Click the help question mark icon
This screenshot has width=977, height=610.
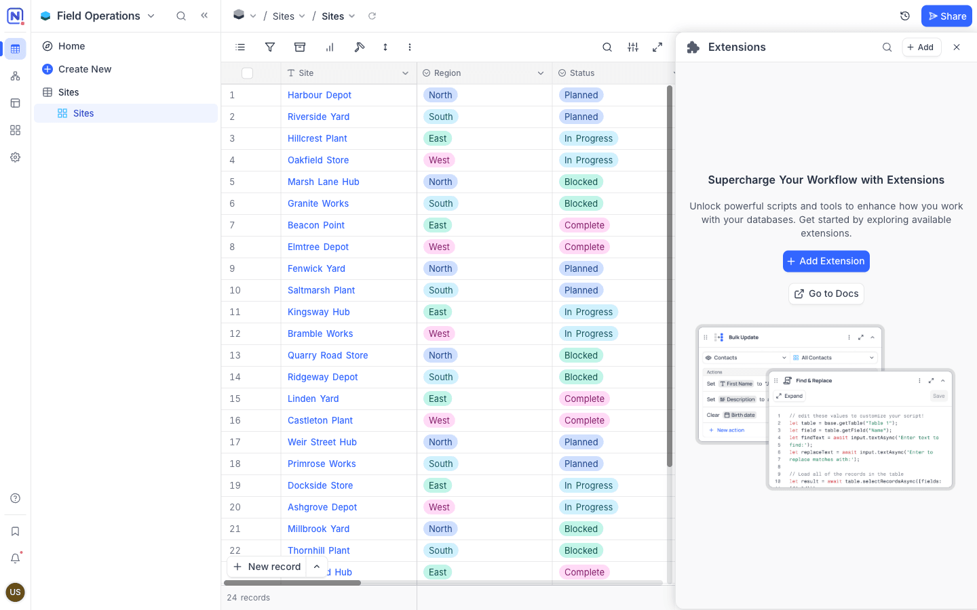coord(16,498)
